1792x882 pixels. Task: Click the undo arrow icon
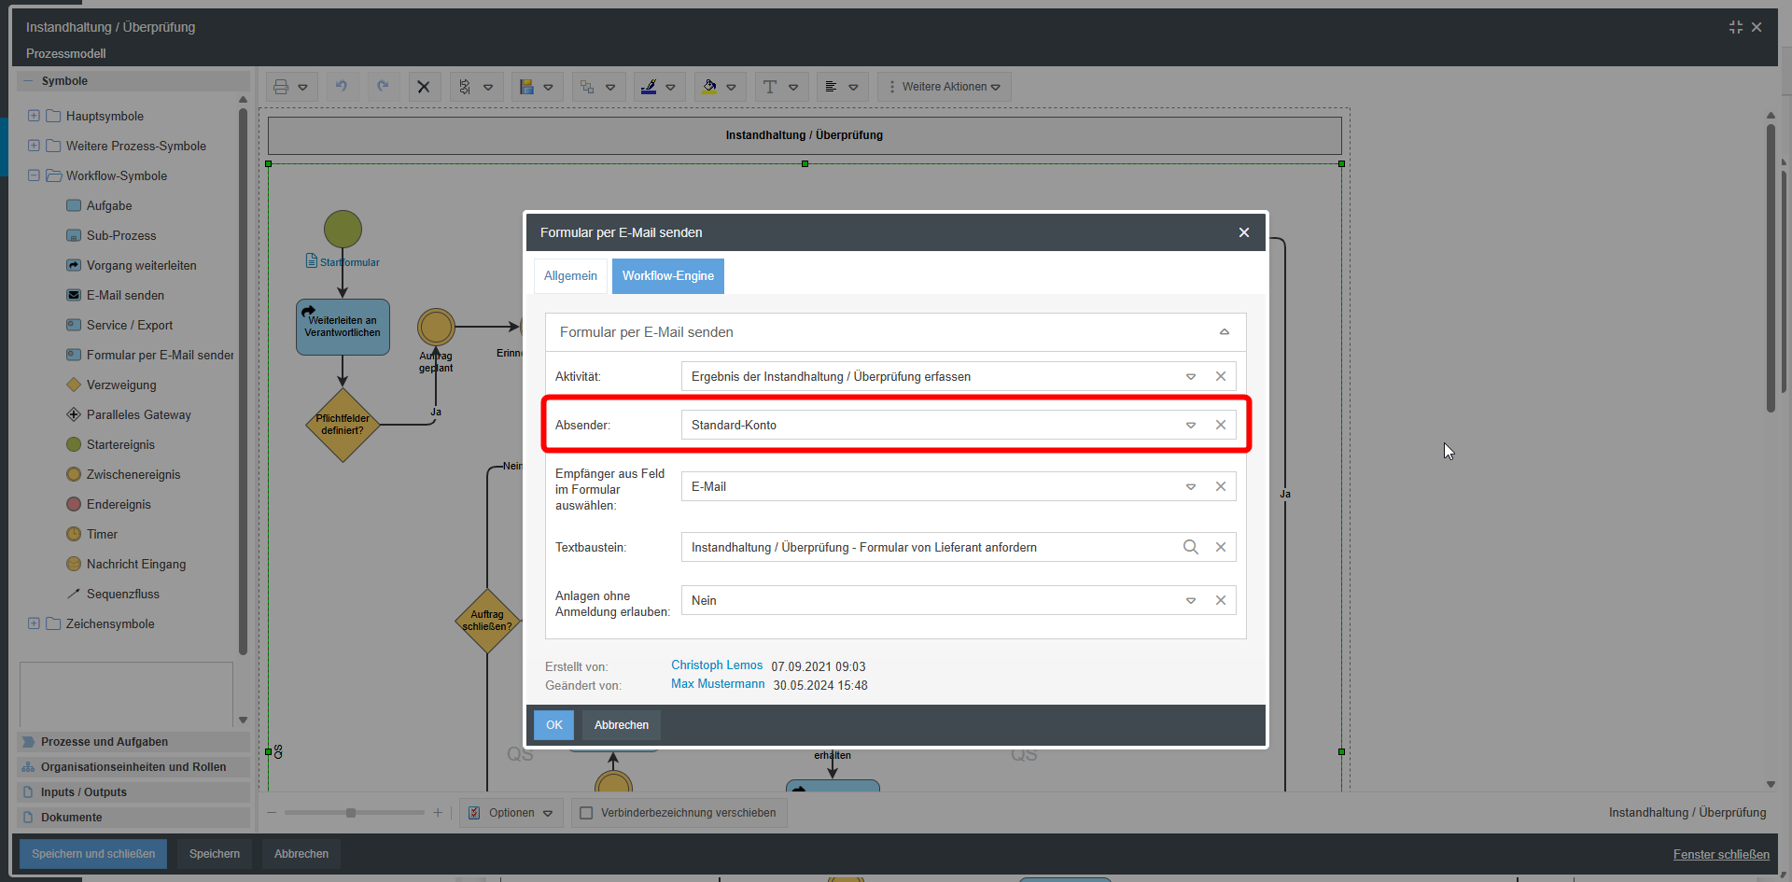(342, 87)
